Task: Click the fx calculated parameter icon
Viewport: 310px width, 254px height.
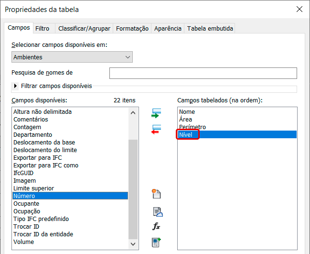Action: pos(156,227)
